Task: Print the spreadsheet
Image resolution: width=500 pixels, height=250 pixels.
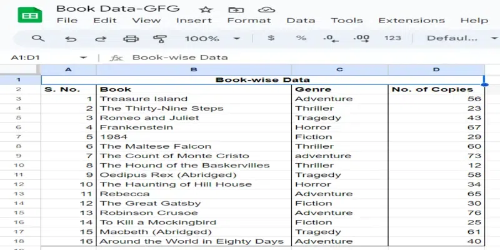Action: 131,39
